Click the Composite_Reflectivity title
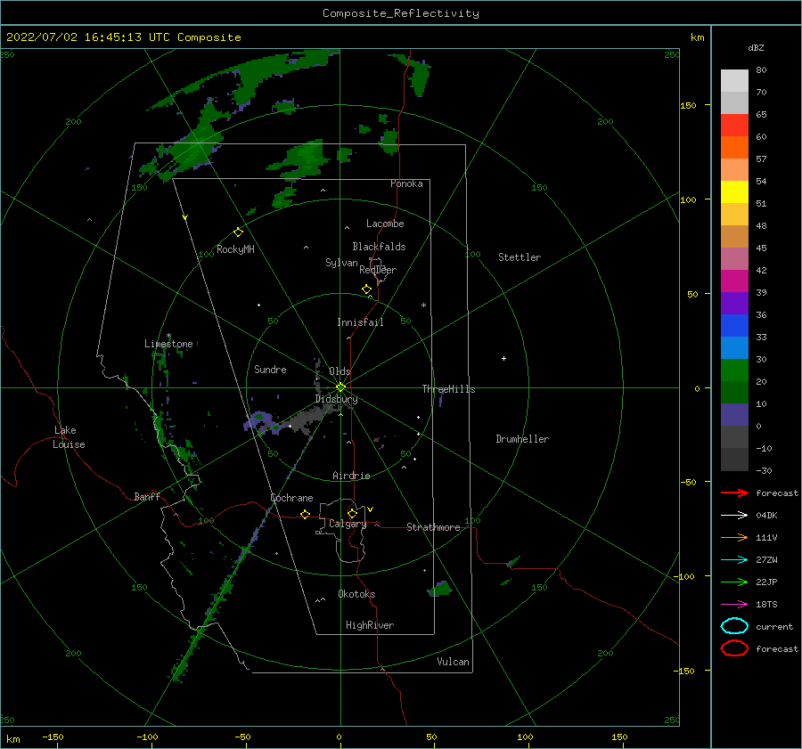 coord(401,13)
